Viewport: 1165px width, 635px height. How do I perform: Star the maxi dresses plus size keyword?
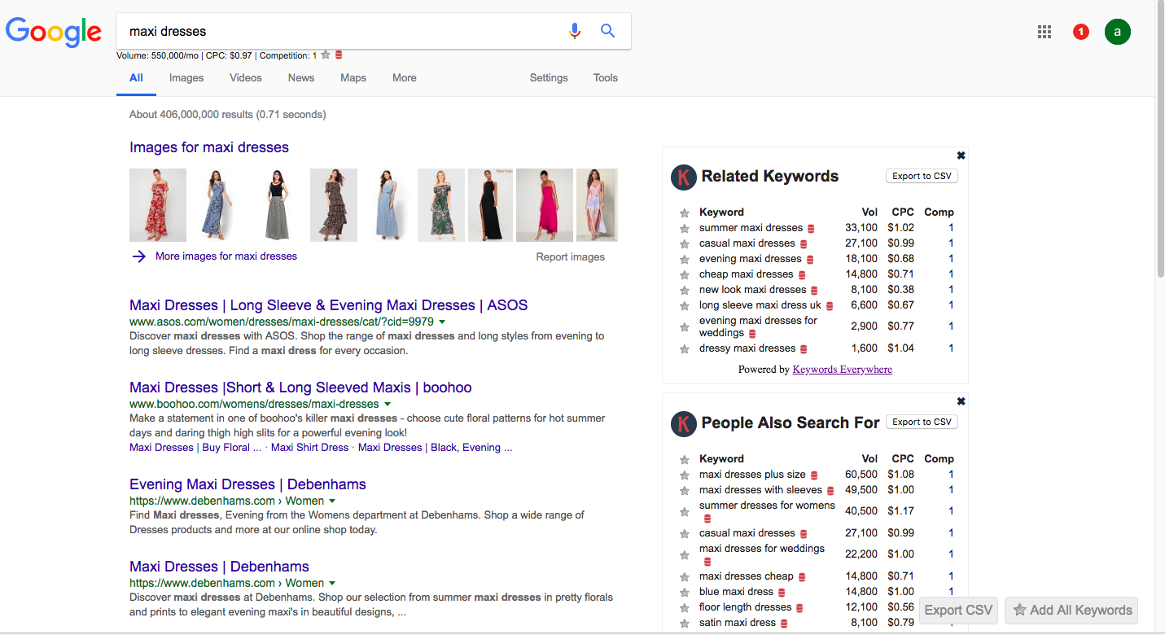tap(685, 475)
